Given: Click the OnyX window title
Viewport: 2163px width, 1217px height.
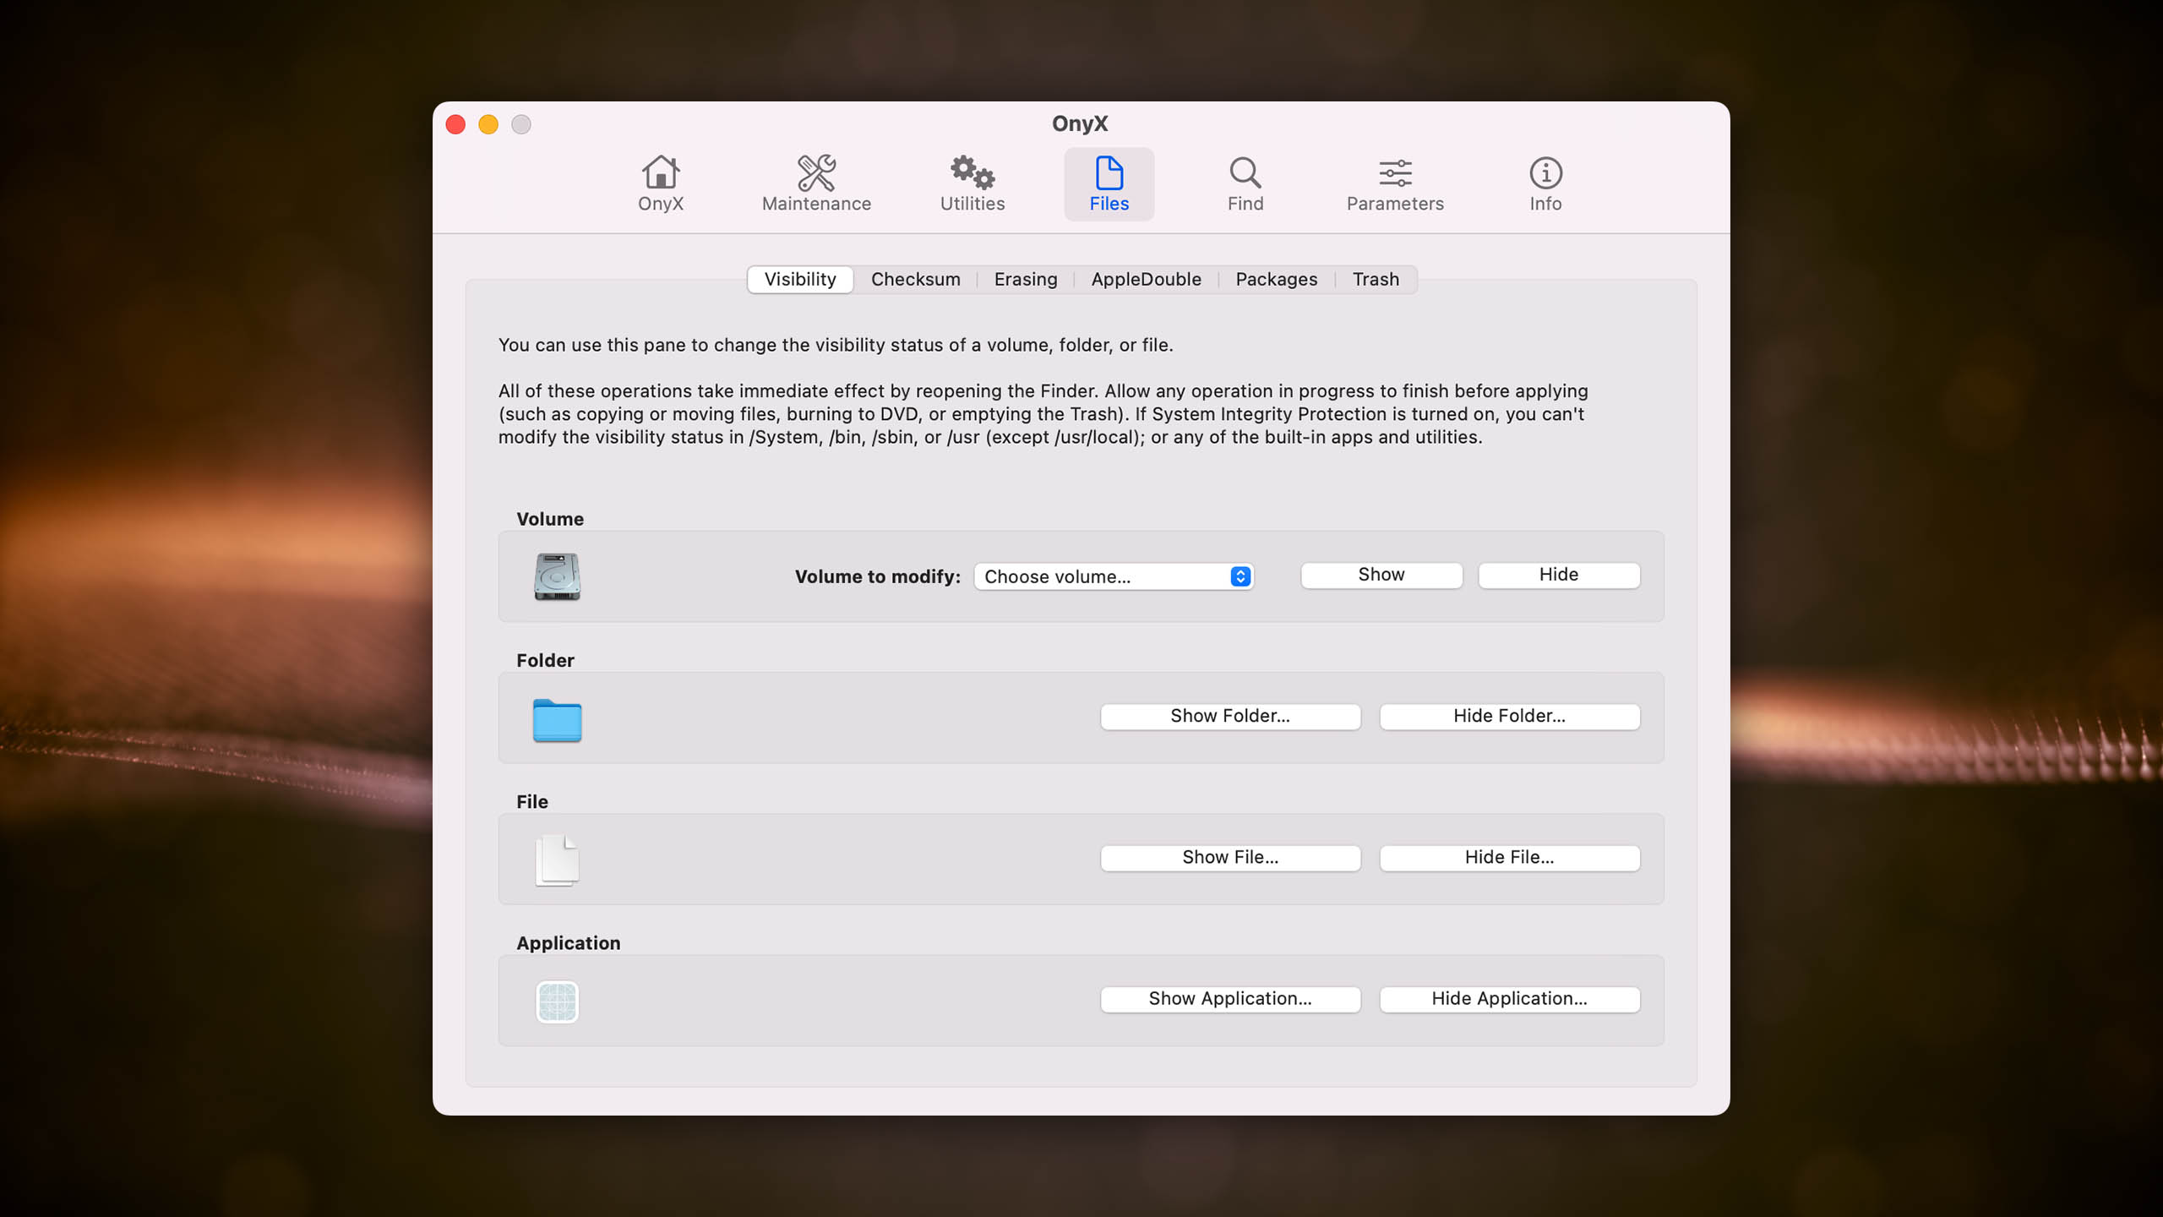Looking at the screenshot, I should [1080, 123].
